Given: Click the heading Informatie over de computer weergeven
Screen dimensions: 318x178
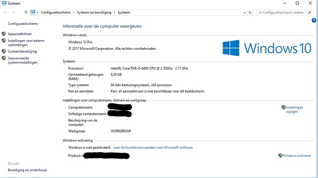Looking at the screenshot, I should click(x=102, y=26).
